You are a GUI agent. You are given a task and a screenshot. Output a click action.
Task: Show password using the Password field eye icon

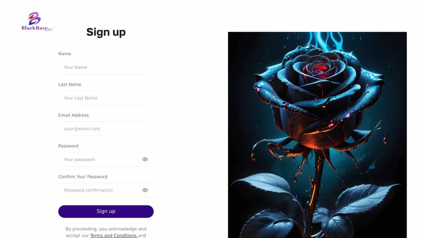click(145, 159)
